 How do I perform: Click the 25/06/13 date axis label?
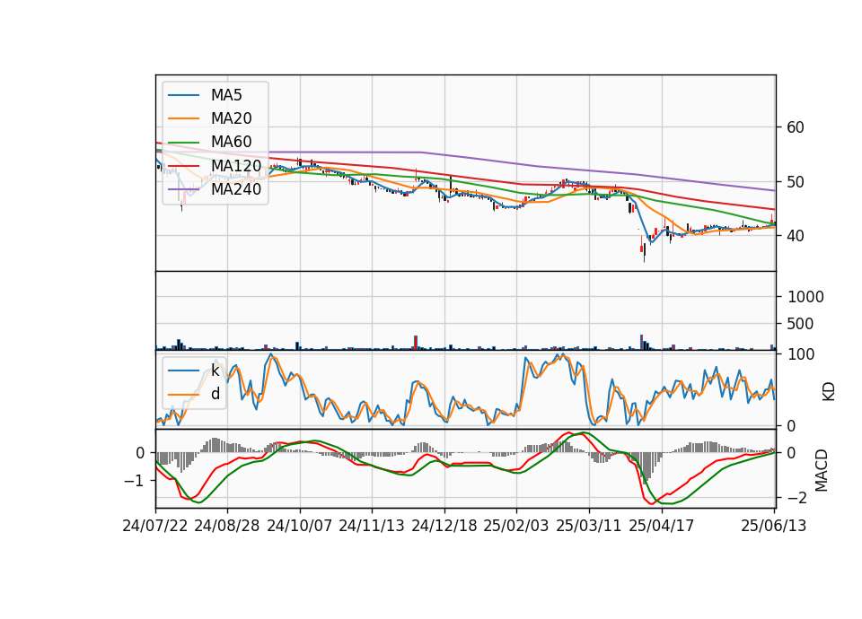(773, 526)
